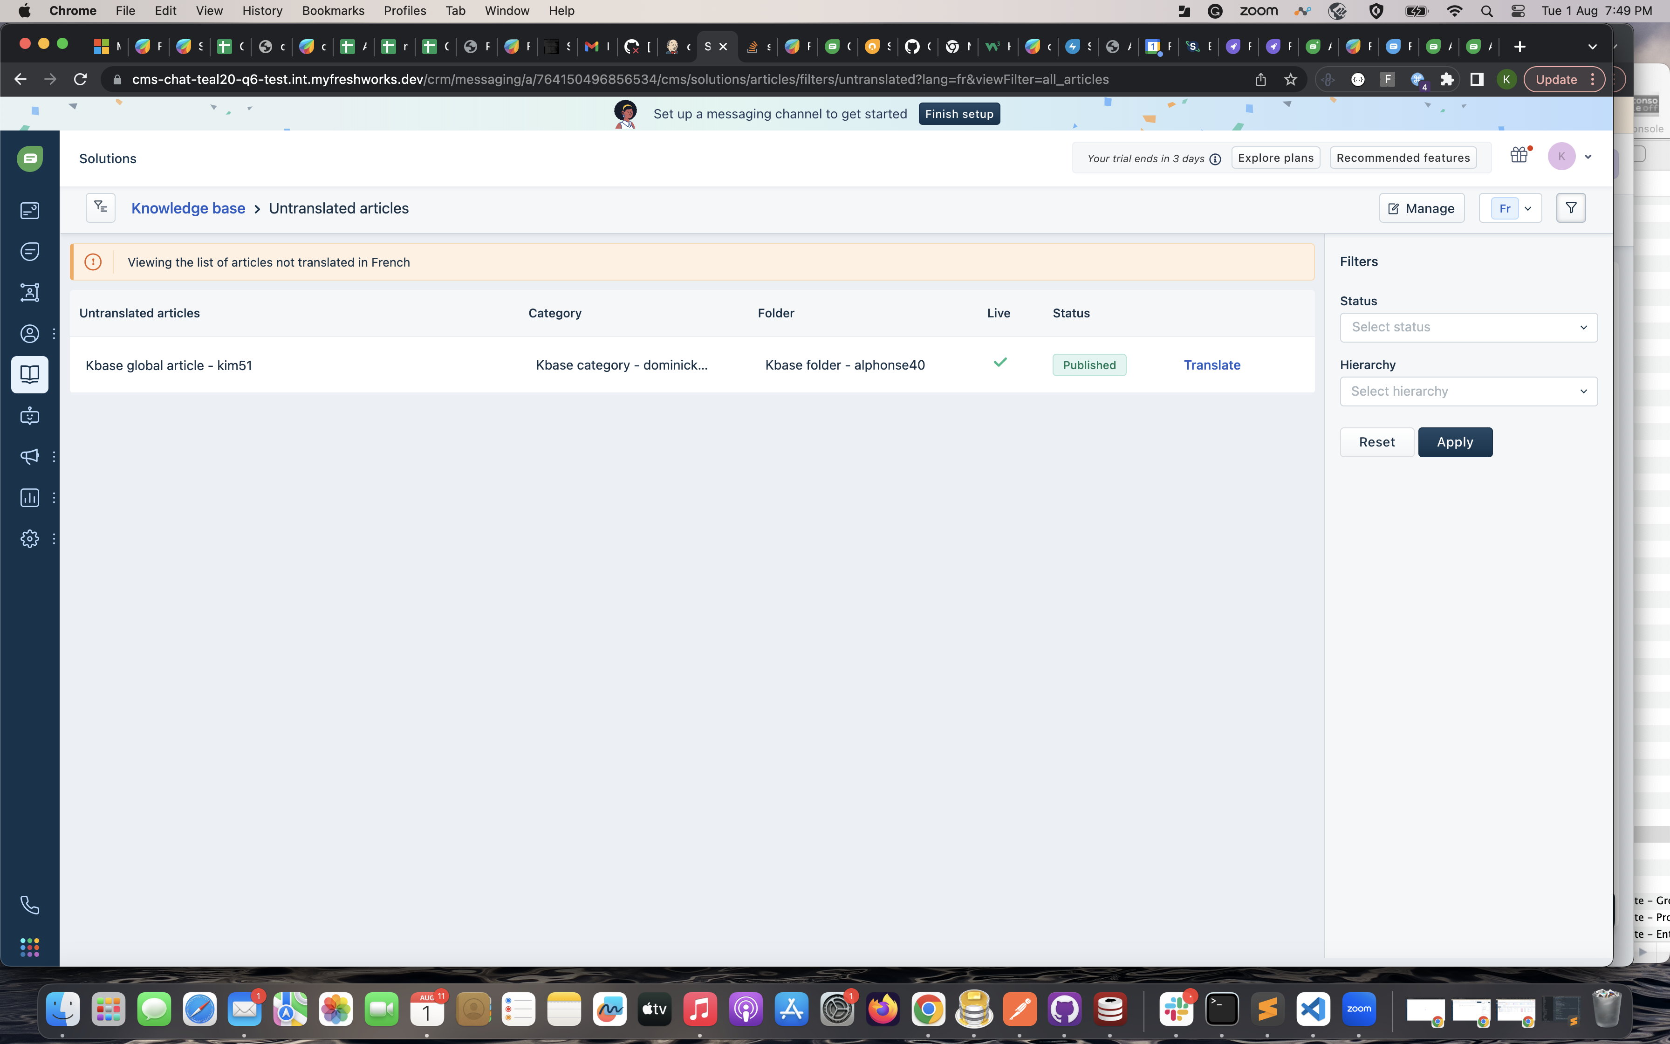
Task: Open the reports chart icon in sidebar
Action: pyautogui.click(x=30, y=498)
